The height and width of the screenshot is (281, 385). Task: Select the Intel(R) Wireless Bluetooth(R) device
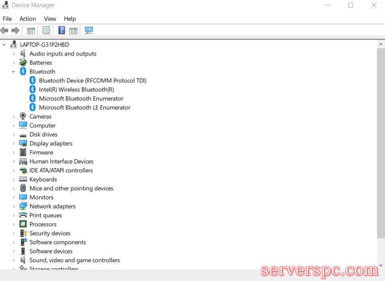coord(76,89)
